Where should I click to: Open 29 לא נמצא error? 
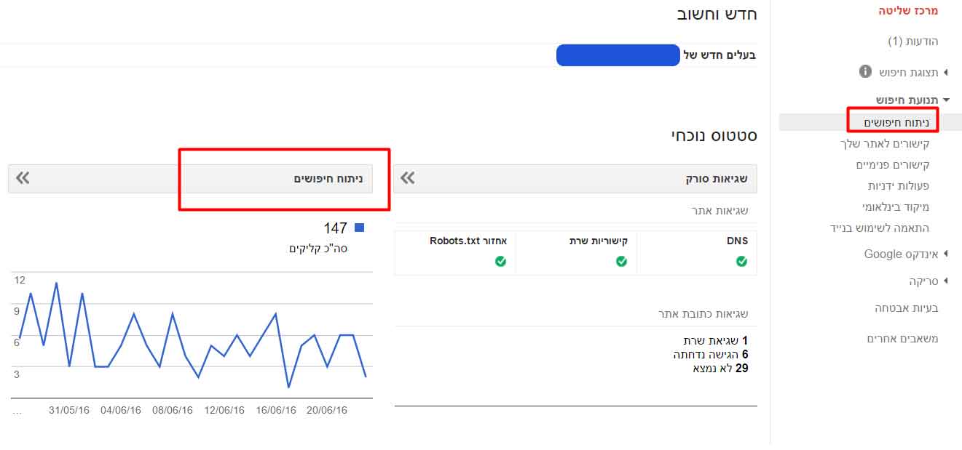point(720,369)
